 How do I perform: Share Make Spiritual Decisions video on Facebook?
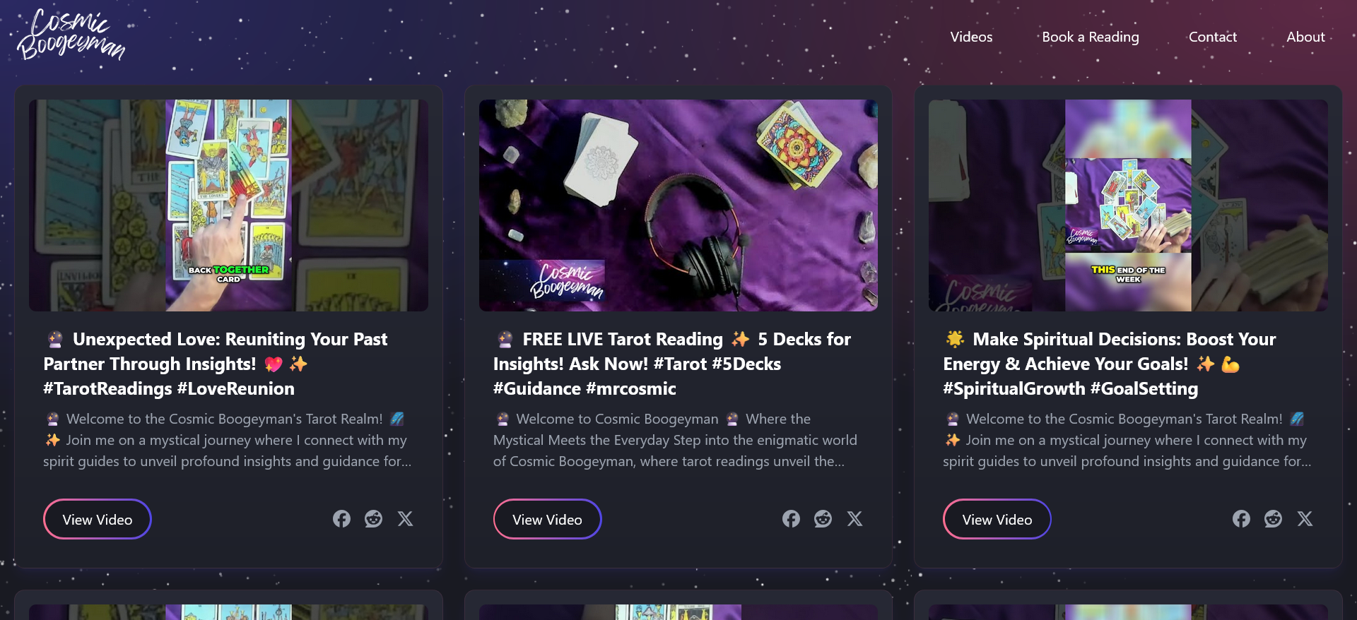coord(1241,519)
